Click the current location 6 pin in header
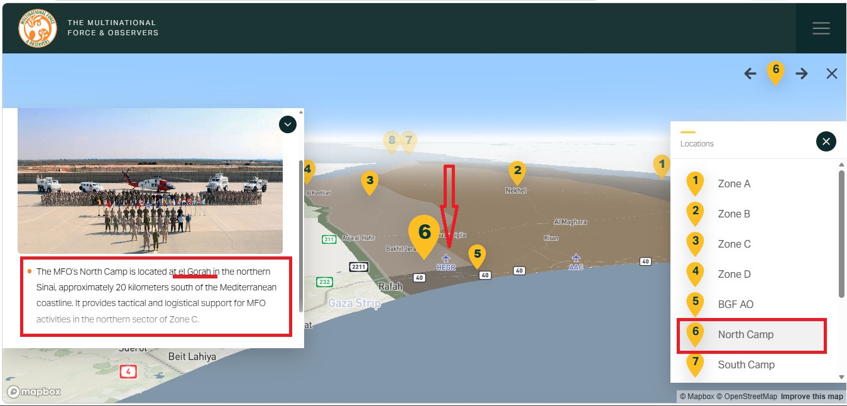847x406 pixels. (x=775, y=72)
